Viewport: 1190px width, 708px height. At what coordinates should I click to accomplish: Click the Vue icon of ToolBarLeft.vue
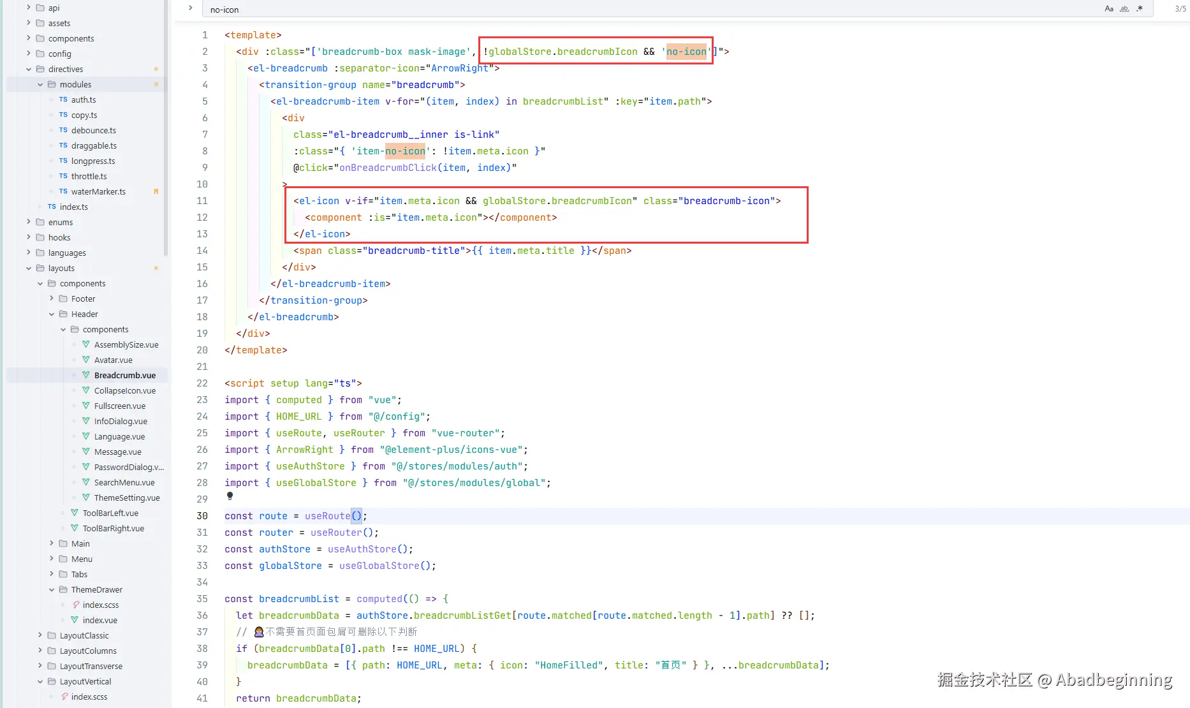point(75,513)
